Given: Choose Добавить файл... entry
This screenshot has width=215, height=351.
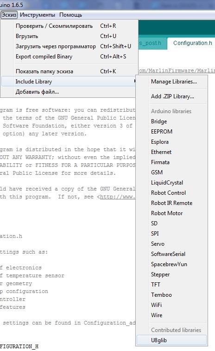Looking at the screenshot, I should pyautogui.click(x=69, y=92).
